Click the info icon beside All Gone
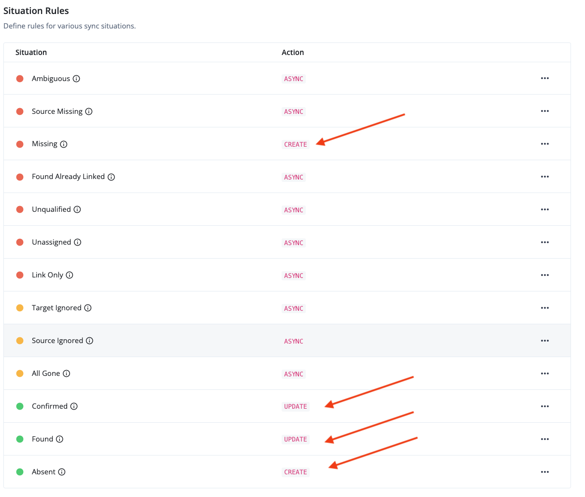 coord(67,373)
